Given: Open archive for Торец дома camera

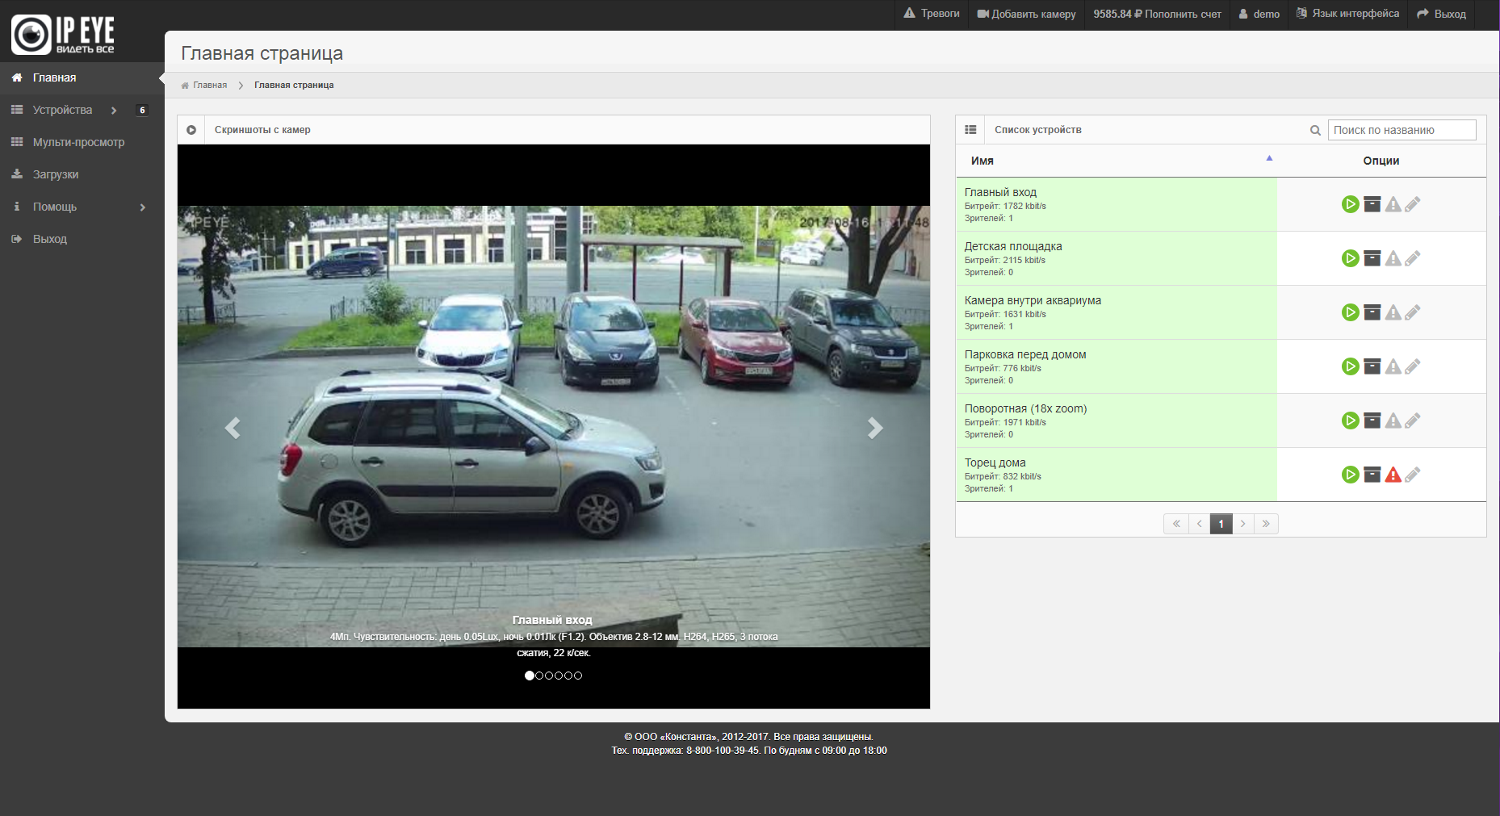Looking at the screenshot, I should pos(1372,475).
